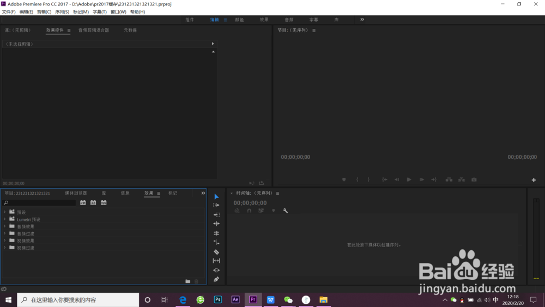This screenshot has height=307, width=545.
Task: Expand the Lumetri 预设 folder
Action: 4,219
